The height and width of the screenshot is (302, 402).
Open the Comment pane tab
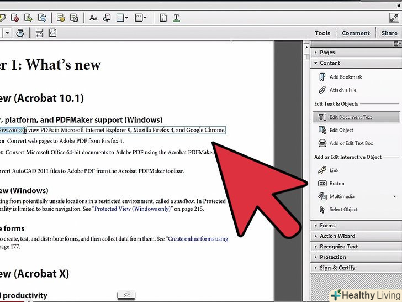(x=356, y=33)
